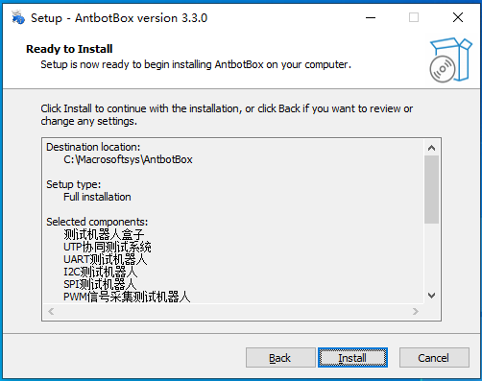Click the vertical scrollbar thumb in the summary box
The width and height of the screenshot is (482, 381).
[431, 189]
